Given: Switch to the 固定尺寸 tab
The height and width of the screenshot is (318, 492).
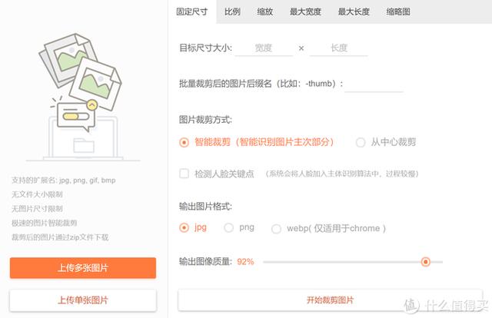Looking at the screenshot, I should [x=191, y=12].
